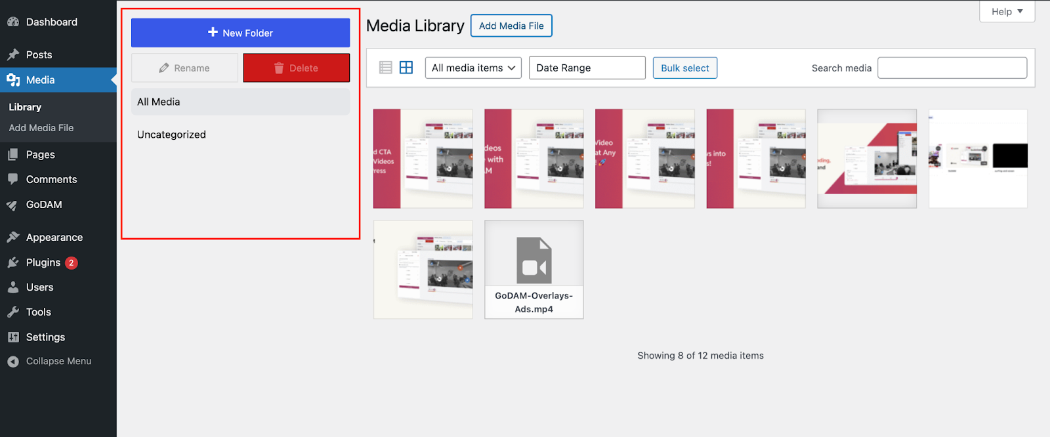Switch to grid view mode
Viewport: 1050px width, 437px height.
pos(406,68)
